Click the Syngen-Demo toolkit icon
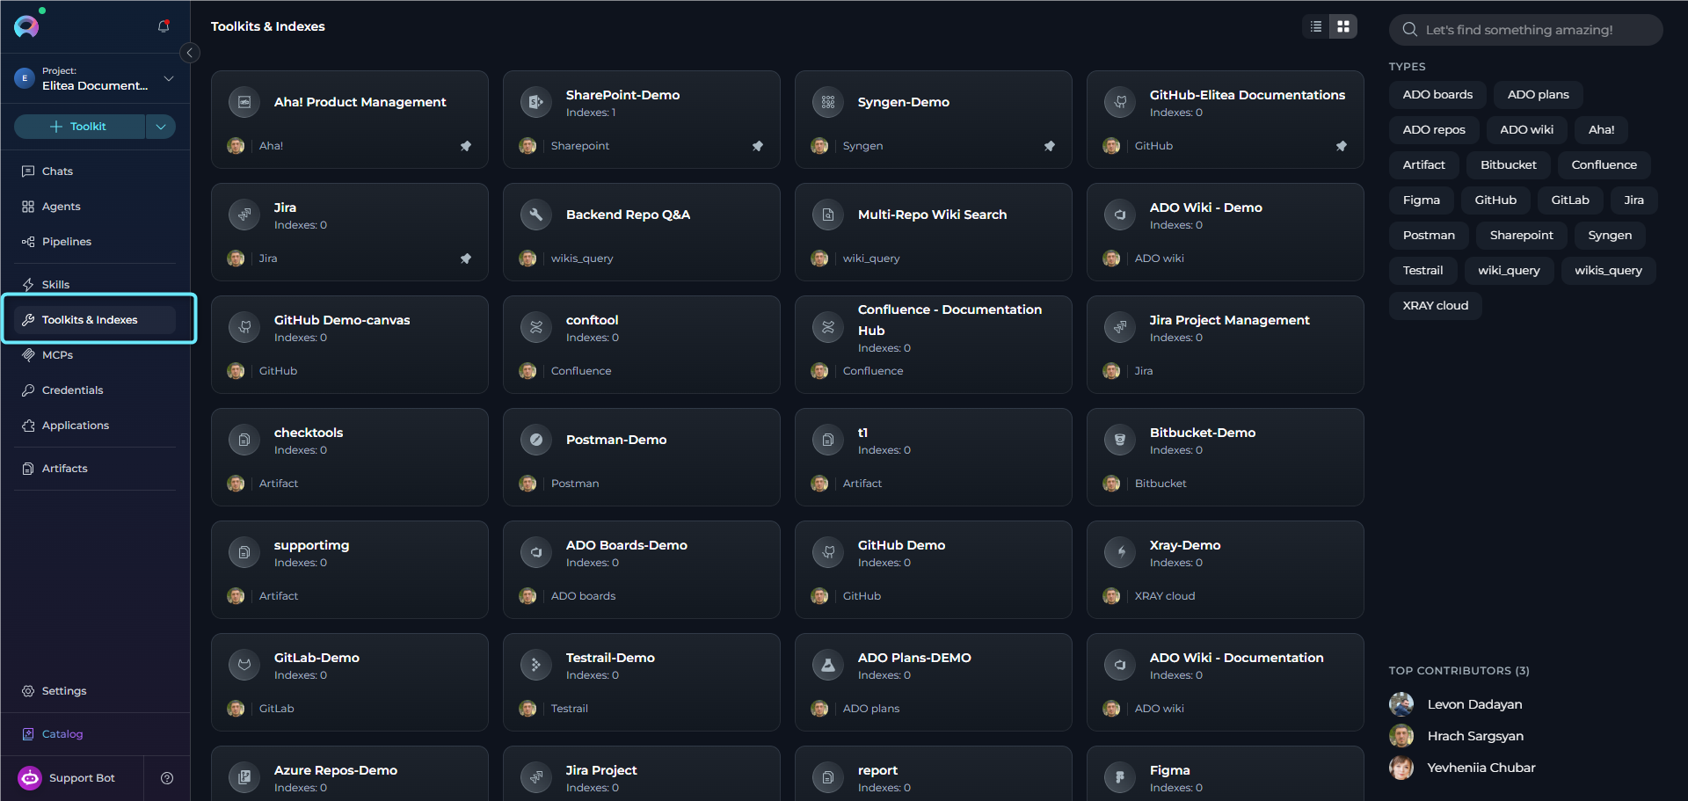 coord(828,102)
